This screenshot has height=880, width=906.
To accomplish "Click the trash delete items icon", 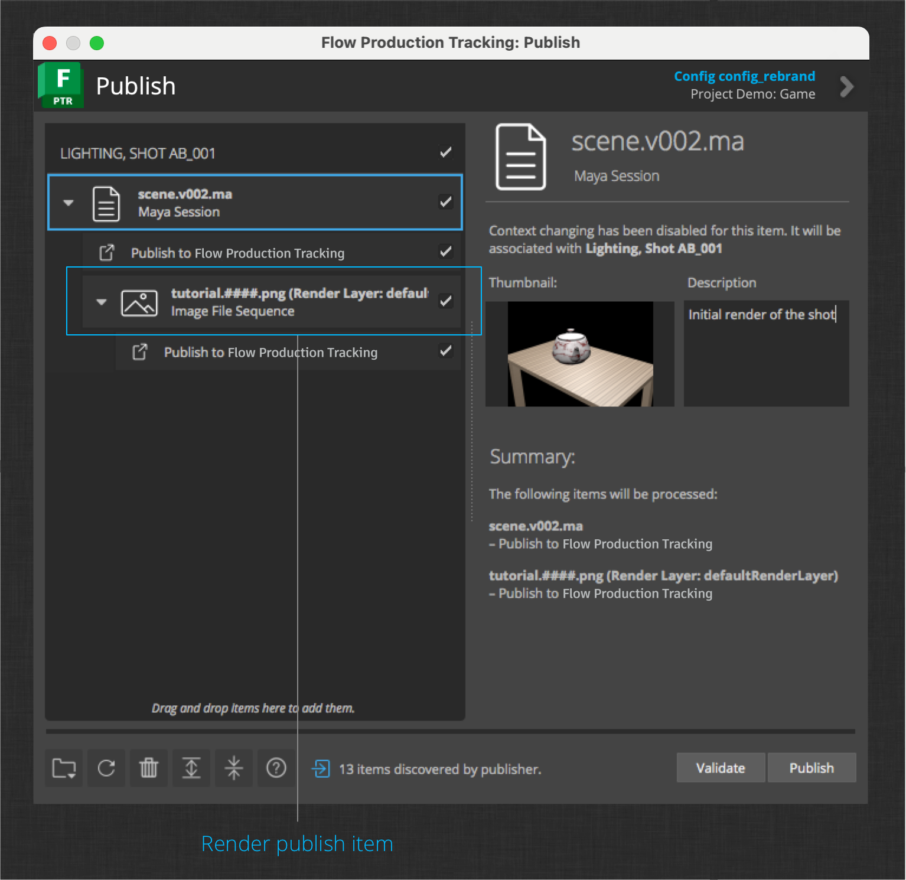I will pos(149,768).
